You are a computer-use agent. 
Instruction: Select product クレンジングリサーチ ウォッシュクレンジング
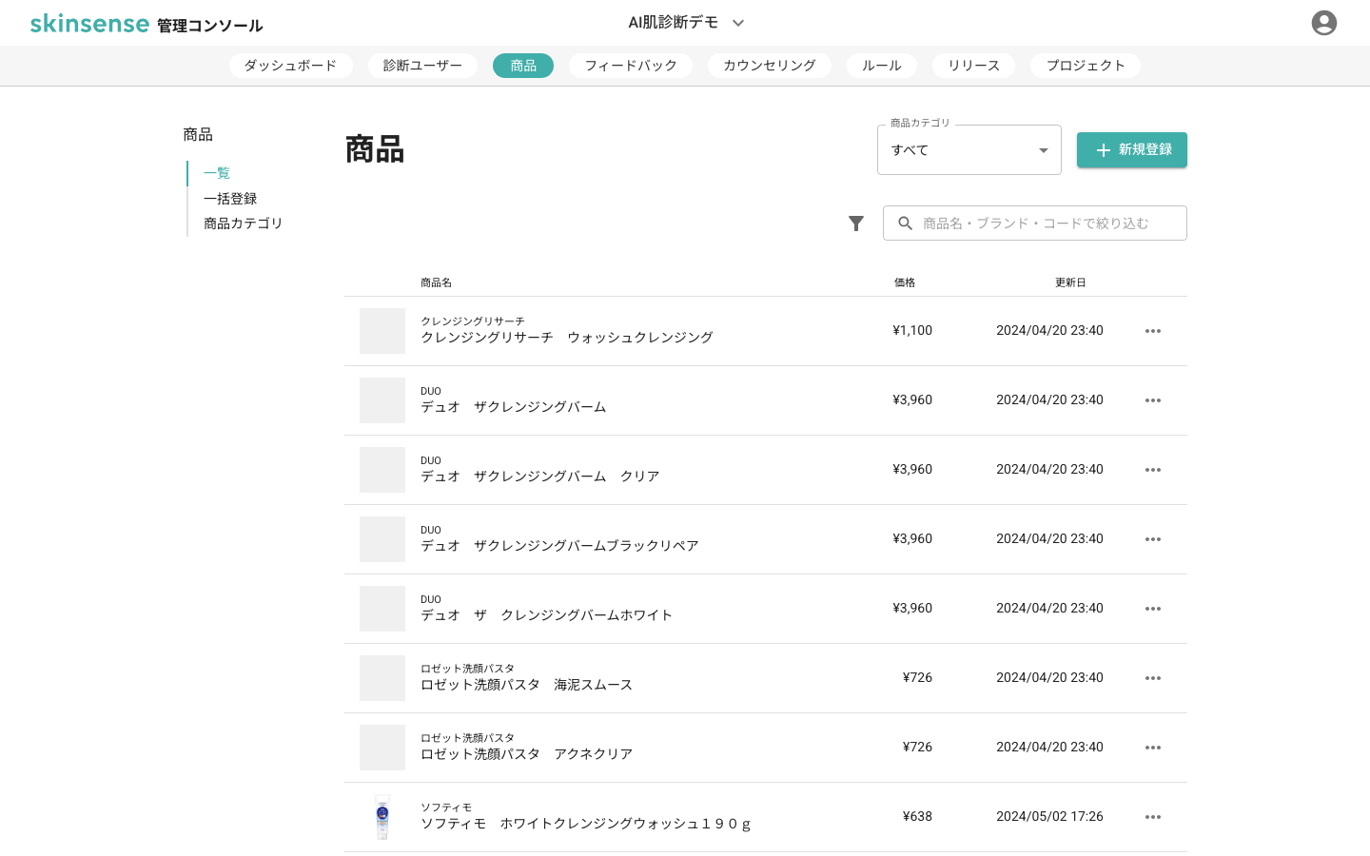567,338
